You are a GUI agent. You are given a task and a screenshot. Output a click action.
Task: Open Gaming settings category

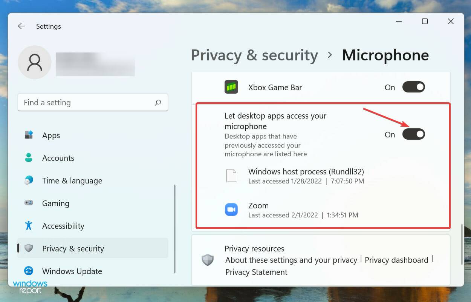point(55,203)
